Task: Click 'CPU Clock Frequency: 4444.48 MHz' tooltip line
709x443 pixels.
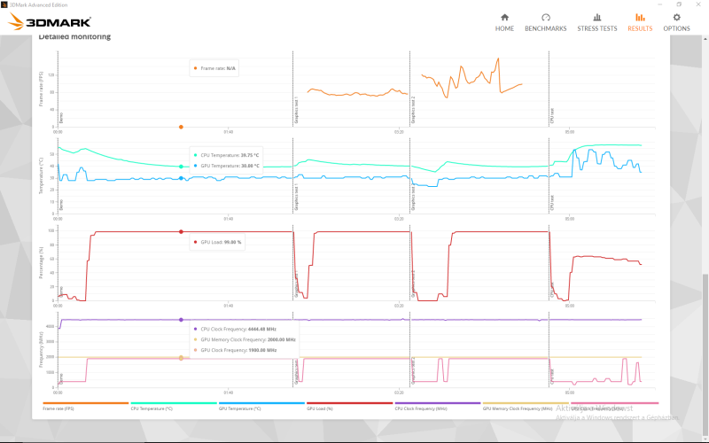Action: pos(235,329)
